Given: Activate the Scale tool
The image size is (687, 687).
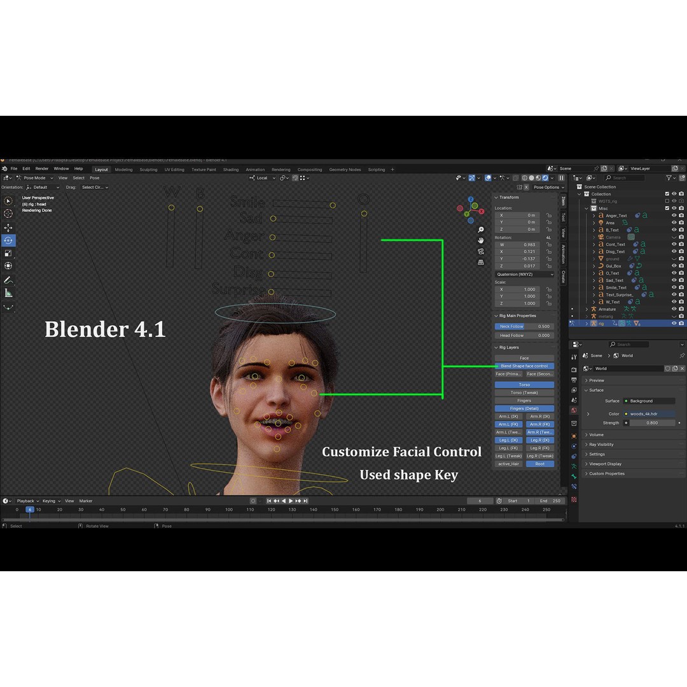Looking at the screenshot, I should coord(8,253).
